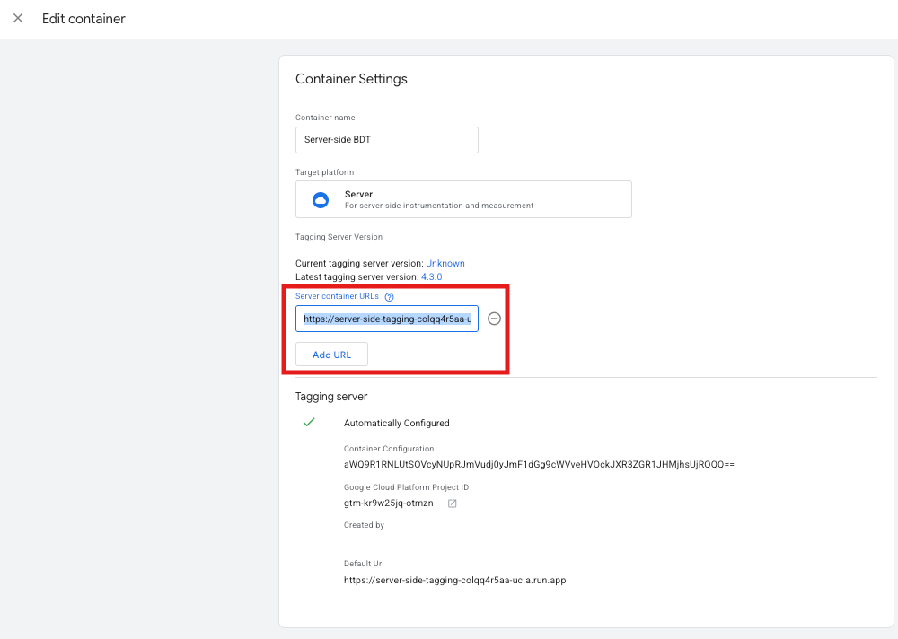Remove the server container URL entry
Screen dimensions: 898x639
tap(494, 319)
